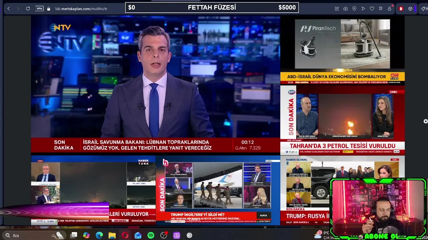This screenshot has width=428, height=240.
Task: Launch Copilot from the taskbar
Action: click(86, 235)
